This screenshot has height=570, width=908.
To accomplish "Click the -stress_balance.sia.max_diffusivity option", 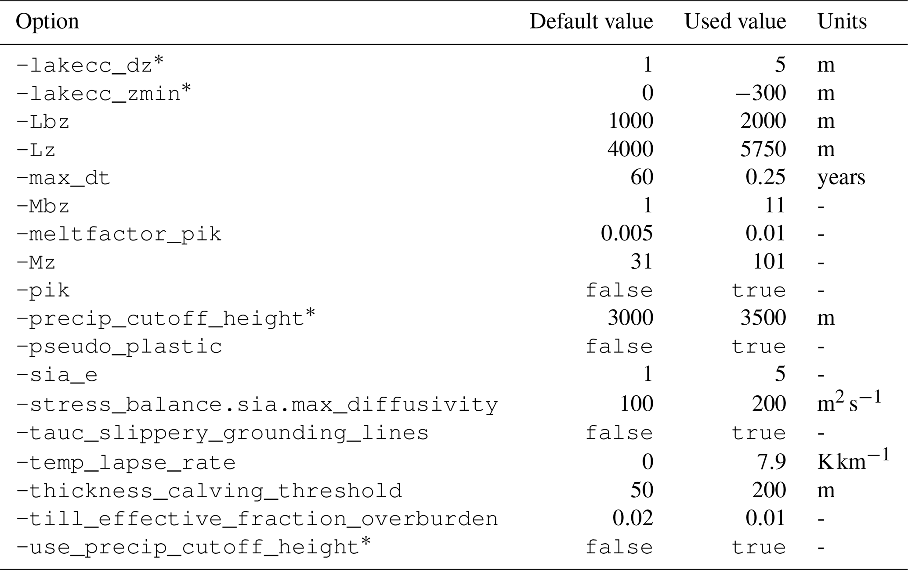I will coord(257,405).
